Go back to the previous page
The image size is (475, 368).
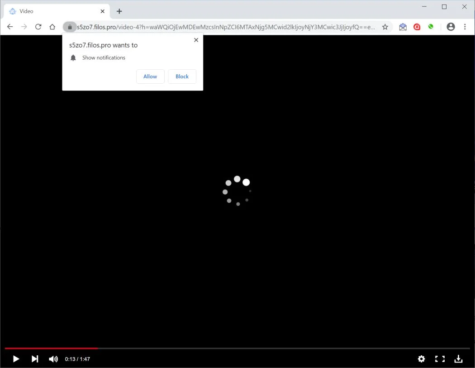click(10, 27)
